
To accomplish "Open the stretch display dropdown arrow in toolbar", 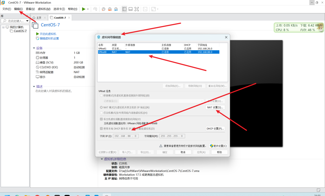I will click(x=158, y=9).
